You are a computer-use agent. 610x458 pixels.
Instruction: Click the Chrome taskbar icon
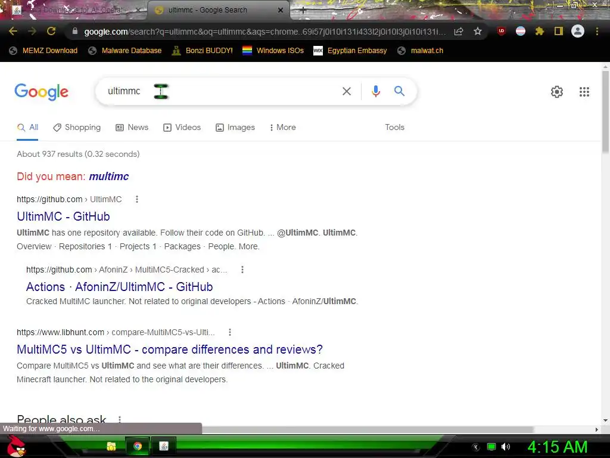pyautogui.click(x=138, y=446)
